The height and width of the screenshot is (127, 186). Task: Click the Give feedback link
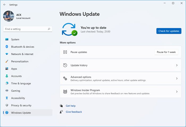coord(74,112)
